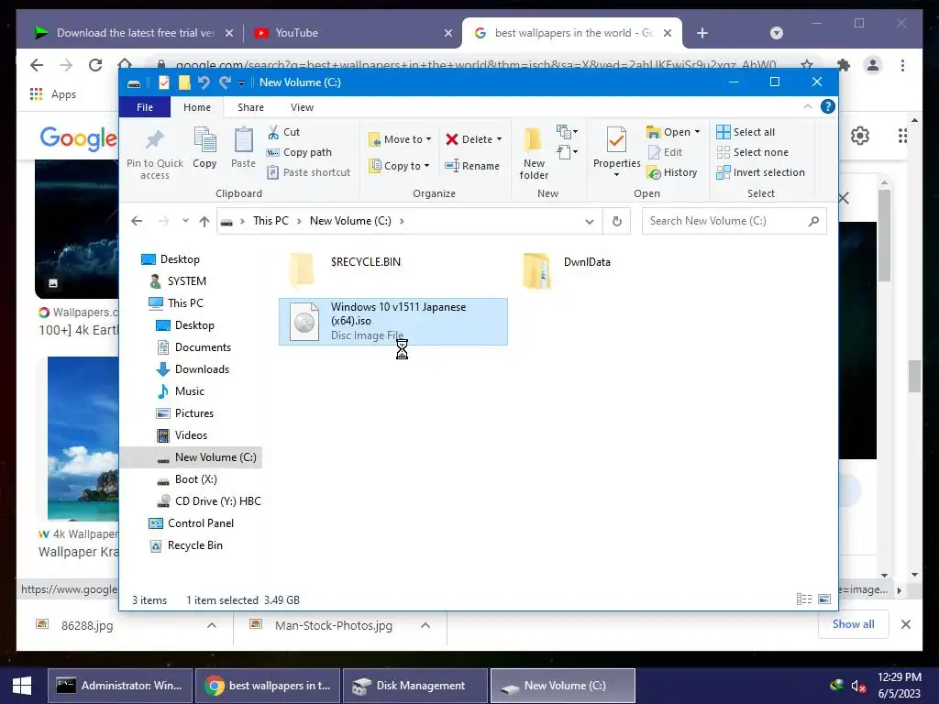
Task: Click Search New Volume (C:) field
Action: click(x=735, y=221)
